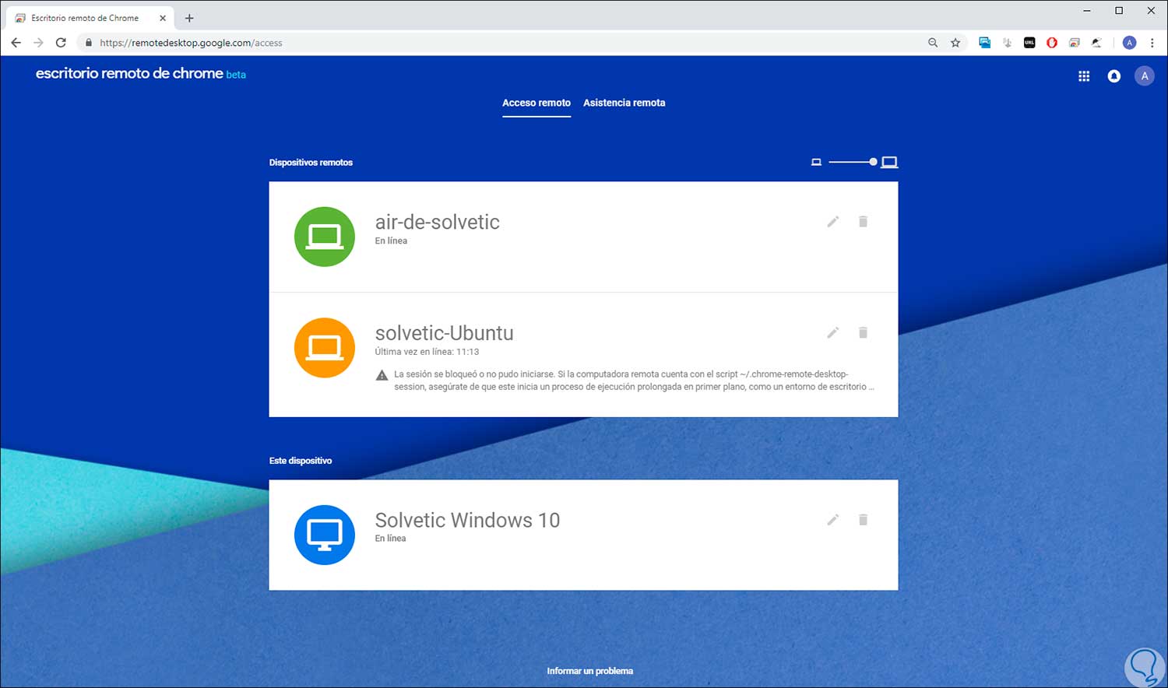View site info via the padlock
This screenshot has height=688, width=1168.
89,43
